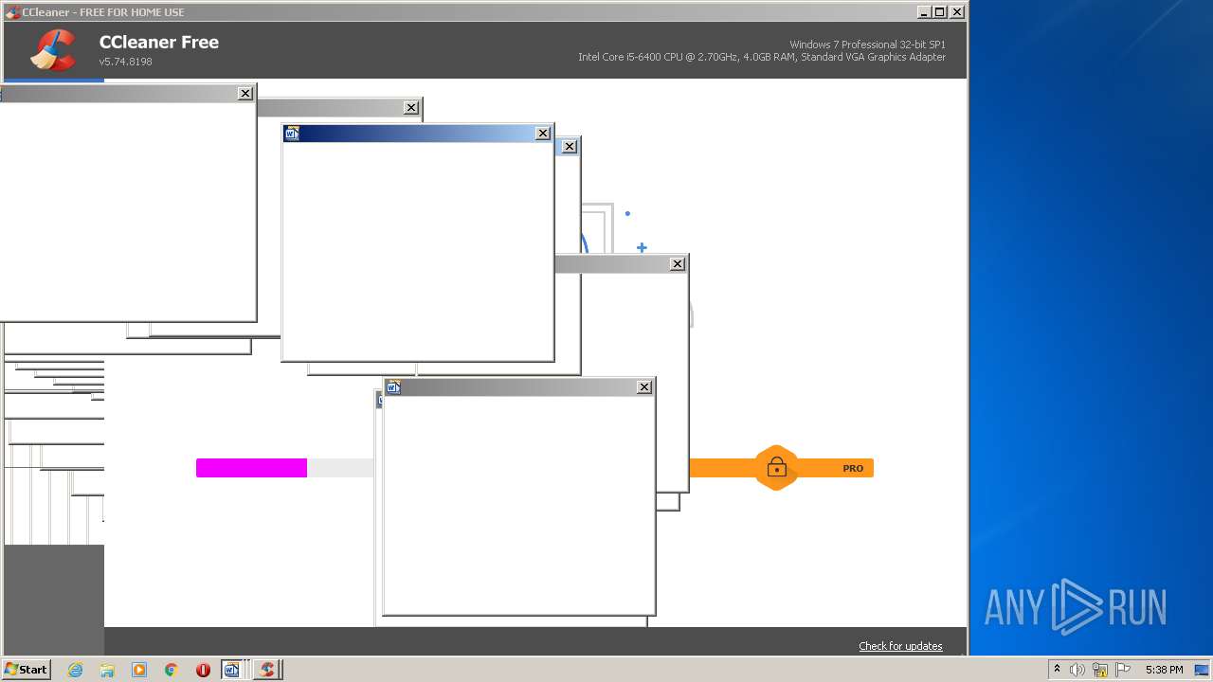This screenshot has height=682, width=1213.
Task: Click Word icon in blue-titled blank window
Action: click(292, 134)
